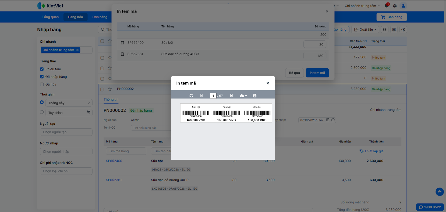Open the Chọn người tạo dropdown
446x212 pixels.
click(66, 132)
